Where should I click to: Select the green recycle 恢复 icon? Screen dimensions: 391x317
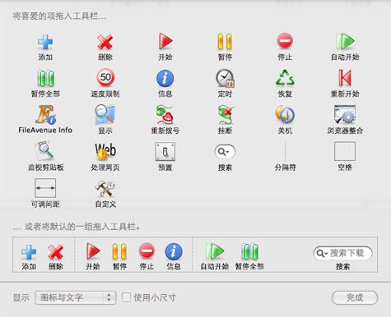click(285, 78)
